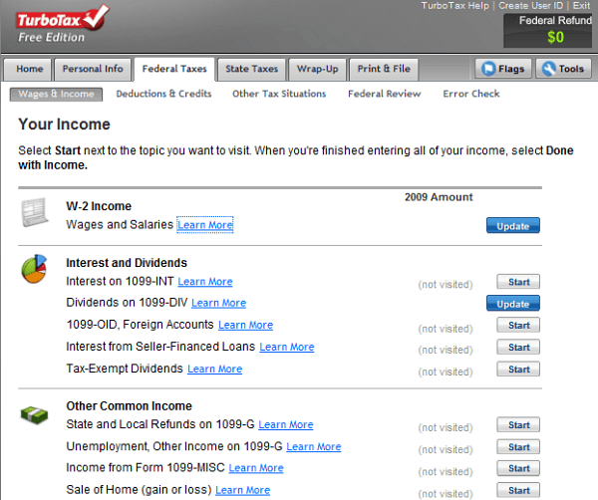The width and height of the screenshot is (598, 500).
Task: Click the Other Common Income cash icon
Action: (36, 413)
